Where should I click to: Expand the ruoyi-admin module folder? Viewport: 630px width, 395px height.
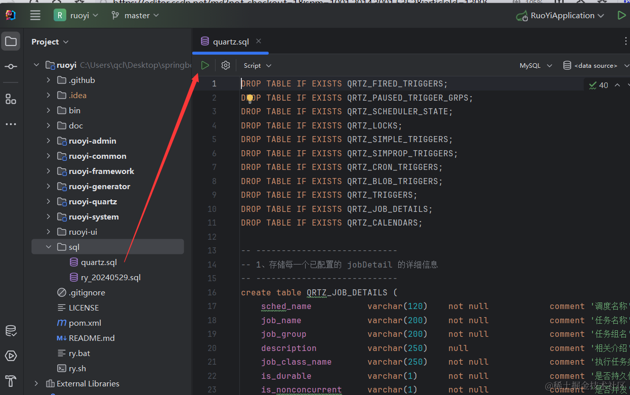[49, 141]
